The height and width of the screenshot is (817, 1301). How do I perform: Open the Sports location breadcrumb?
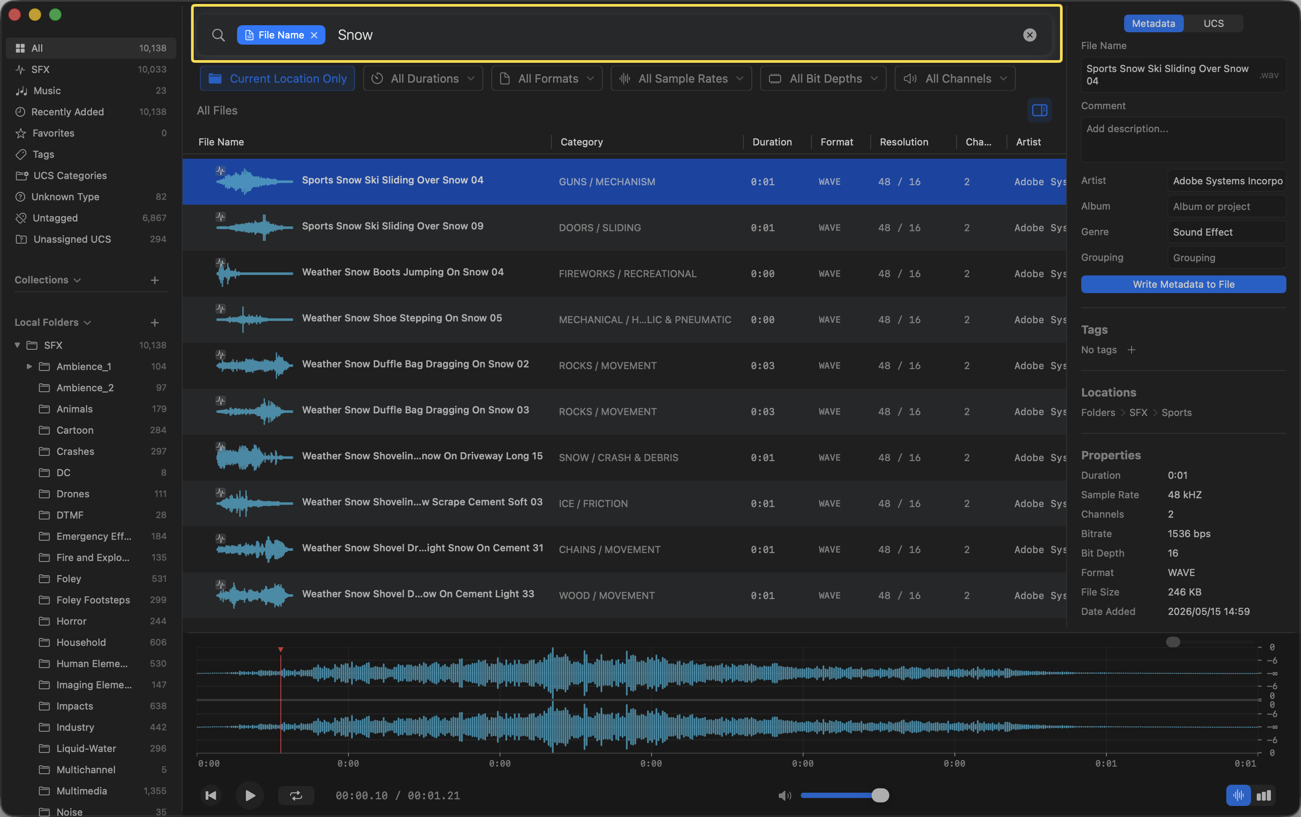pos(1176,412)
